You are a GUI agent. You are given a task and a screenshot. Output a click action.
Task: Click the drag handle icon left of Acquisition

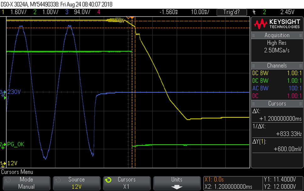253,35
